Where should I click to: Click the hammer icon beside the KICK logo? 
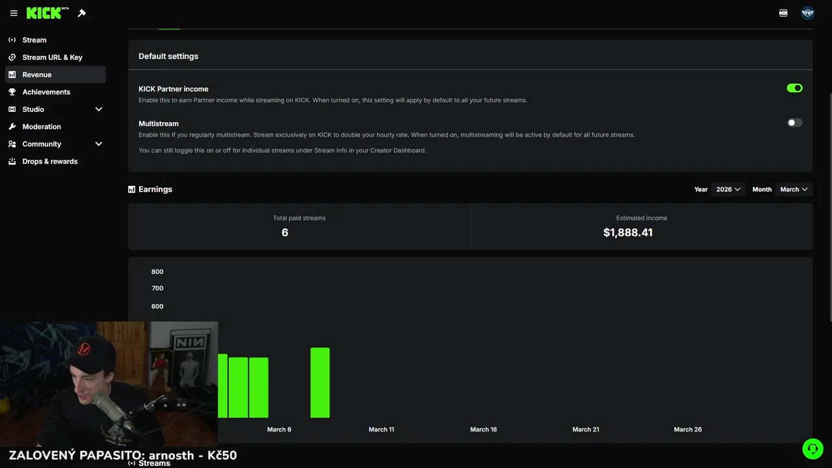click(x=82, y=13)
